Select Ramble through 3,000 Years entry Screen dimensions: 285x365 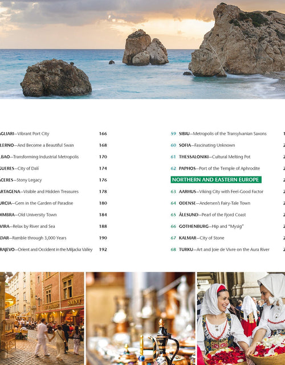(33, 238)
